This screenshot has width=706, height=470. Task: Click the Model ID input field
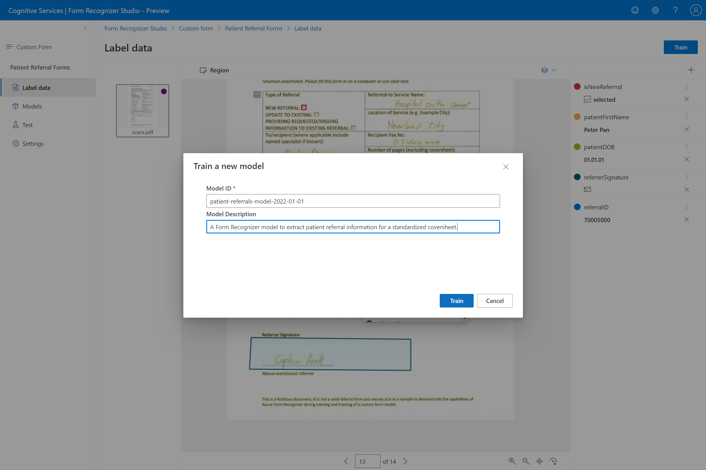point(353,201)
